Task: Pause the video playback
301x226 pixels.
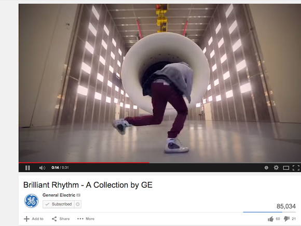Action: tap(28, 168)
